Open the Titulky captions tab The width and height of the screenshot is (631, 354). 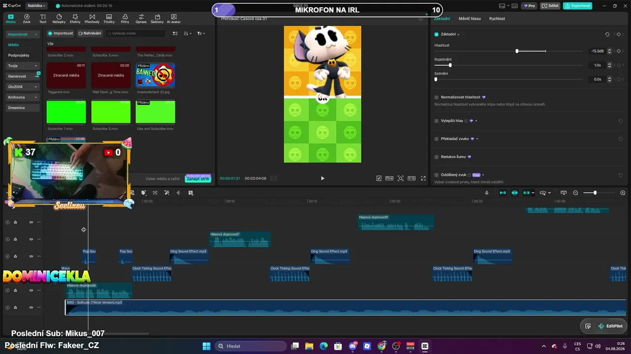coord(109,19)
